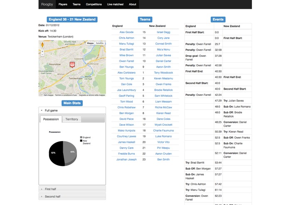Image resolution: width=289 pixels, height=205 pixels.
Task: Collapse the Full game accordion section
Action: 72,110
